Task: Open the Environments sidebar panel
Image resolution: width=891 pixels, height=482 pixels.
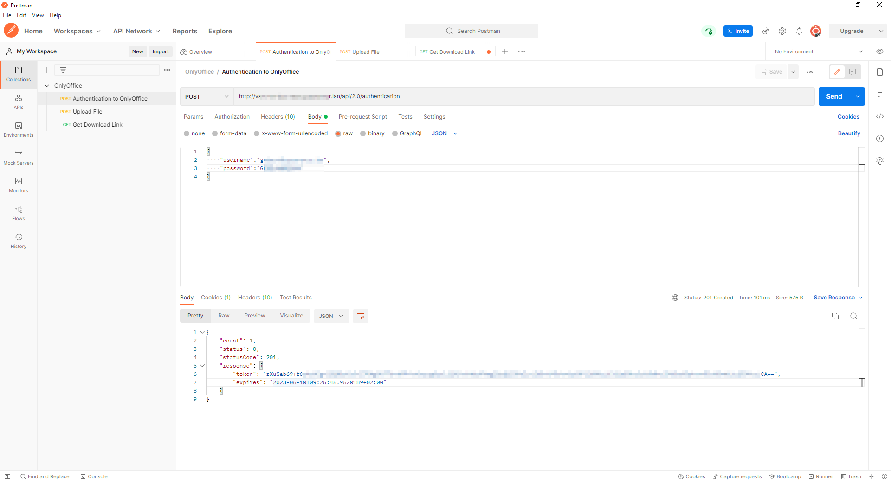Action: [19, 130]
